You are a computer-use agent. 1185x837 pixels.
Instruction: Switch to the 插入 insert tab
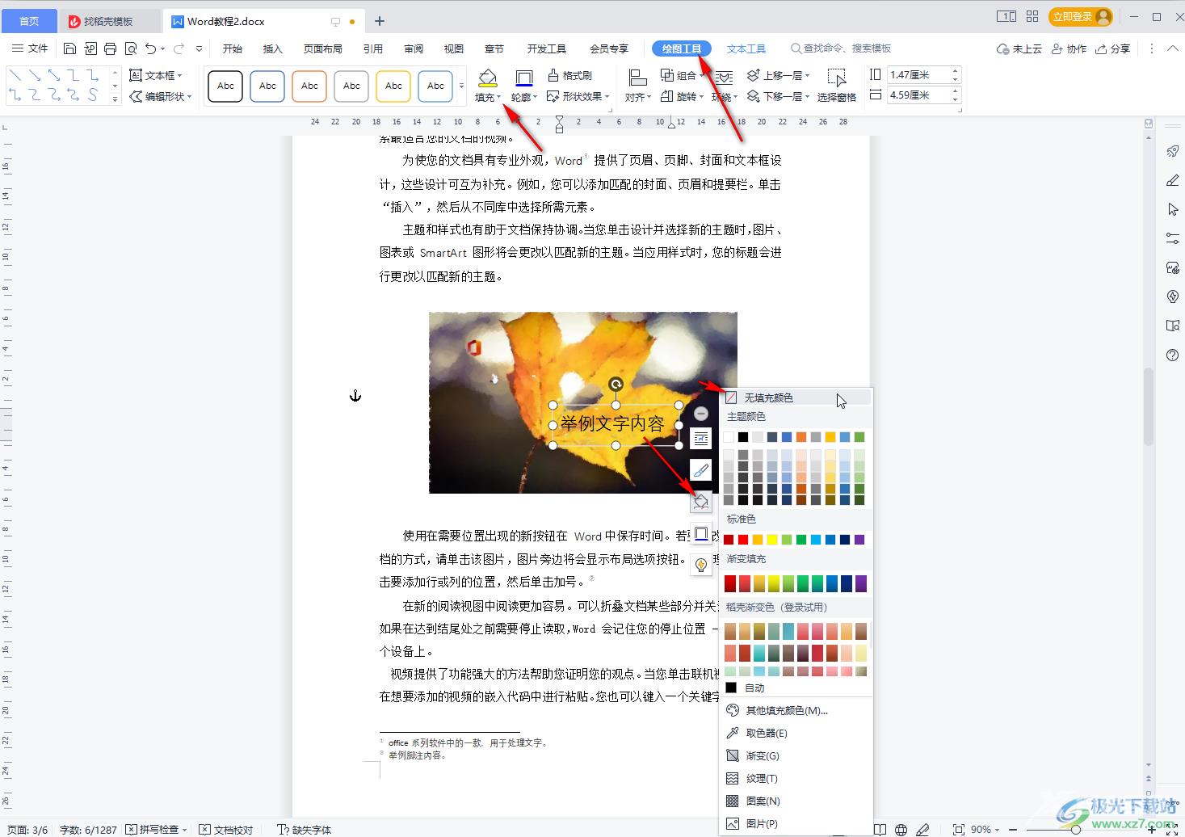(x=273, y=48)
